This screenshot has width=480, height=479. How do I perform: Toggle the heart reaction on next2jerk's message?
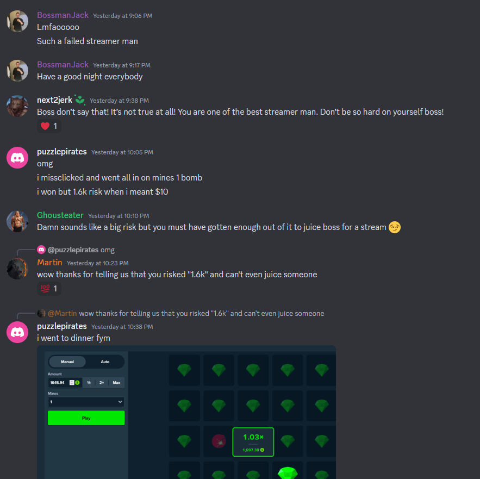point(49,126)
